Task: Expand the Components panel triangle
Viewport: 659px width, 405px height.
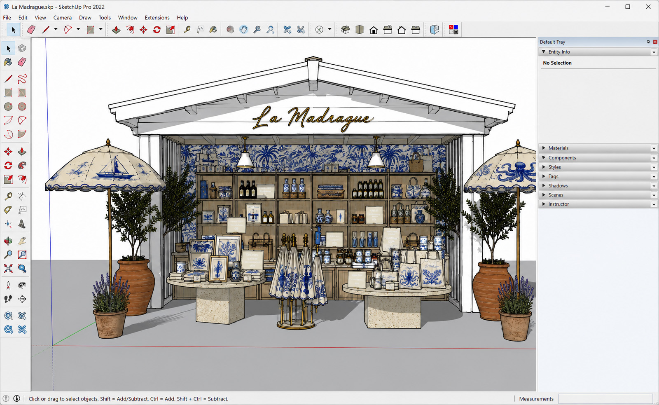Action: click(x=544, y=157)
